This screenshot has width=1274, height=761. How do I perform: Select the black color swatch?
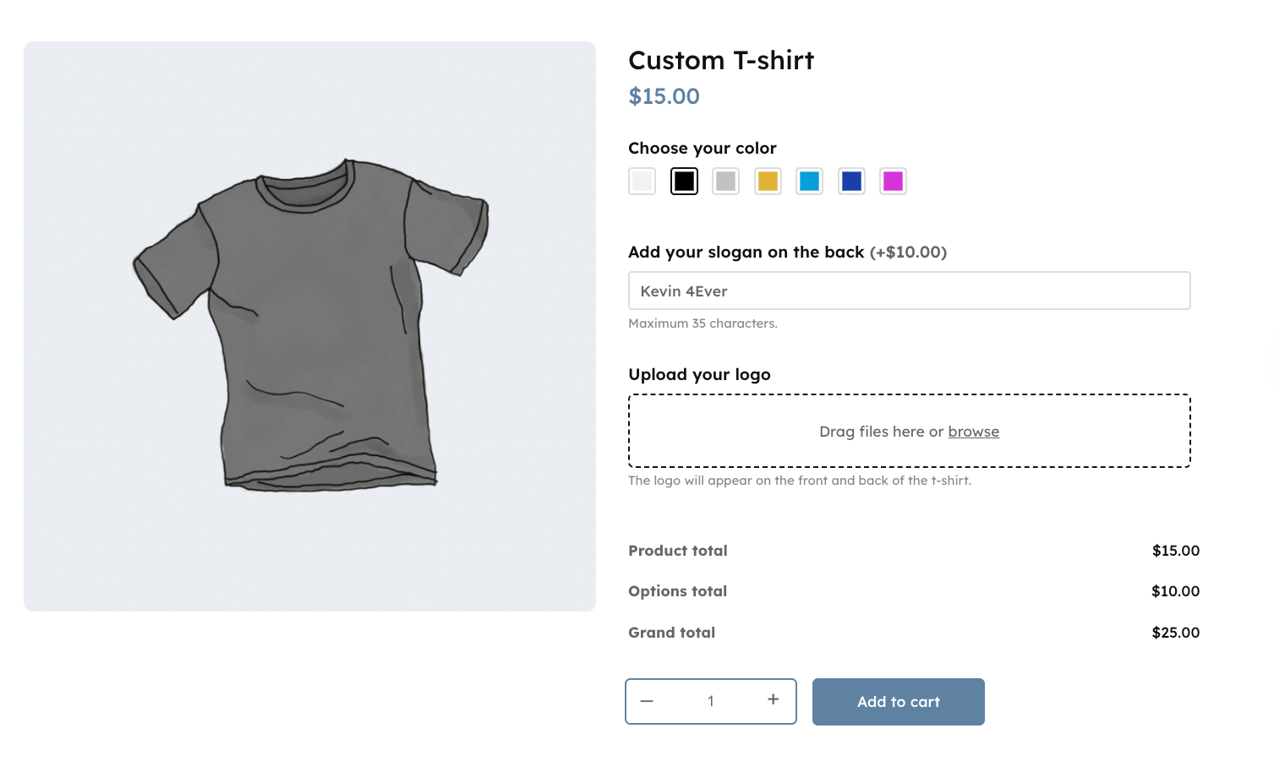click(x=683, y=181)
